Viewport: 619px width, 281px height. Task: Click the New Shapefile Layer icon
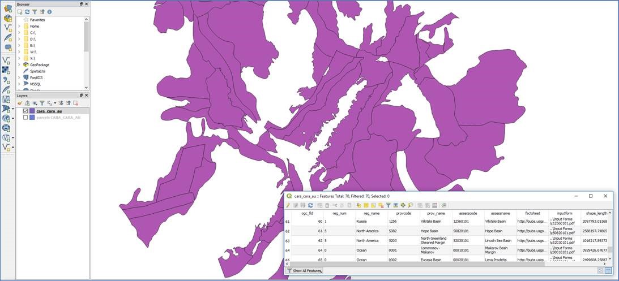pos(7,28)
